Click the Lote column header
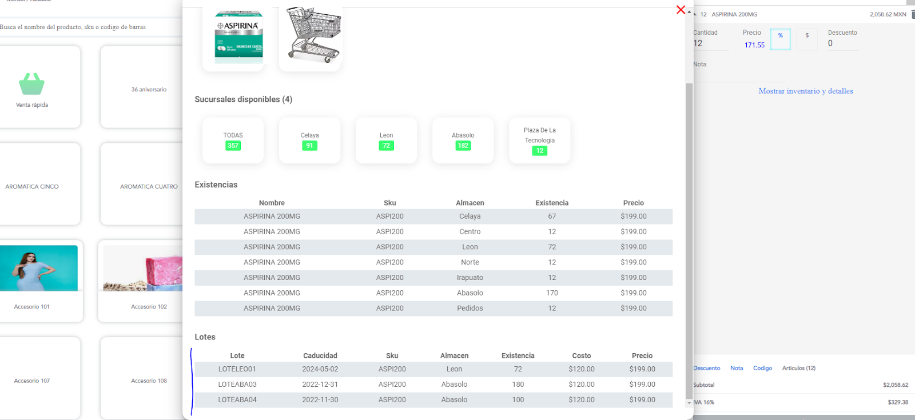This screenshot has width=915, height=420. click(x=237, y=356)
